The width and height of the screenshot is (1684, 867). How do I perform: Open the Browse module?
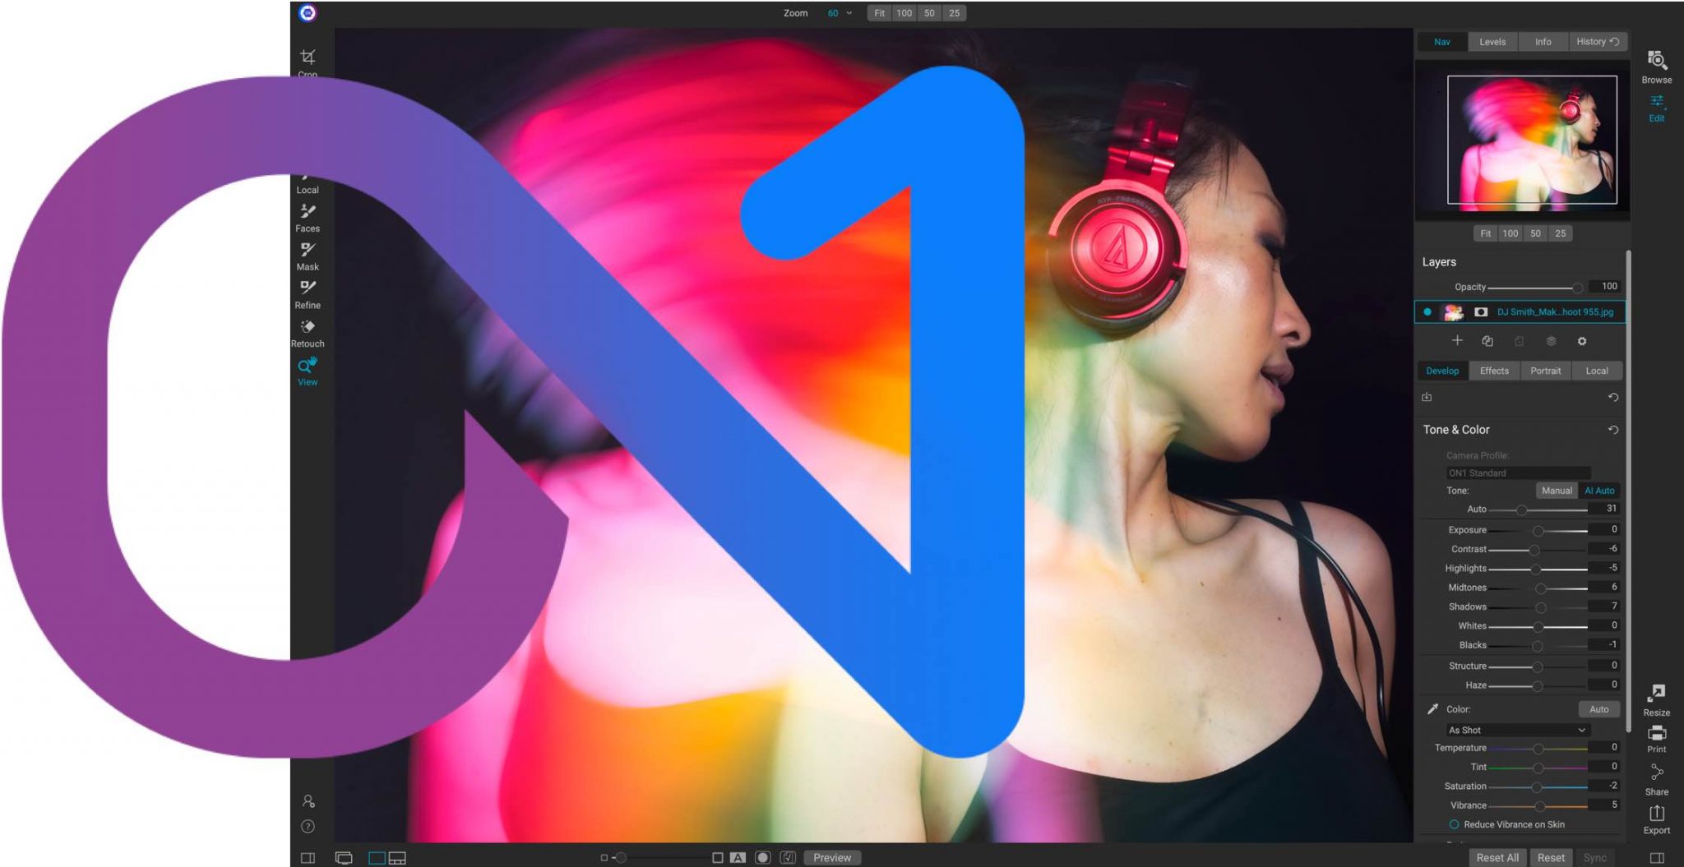1656,67
